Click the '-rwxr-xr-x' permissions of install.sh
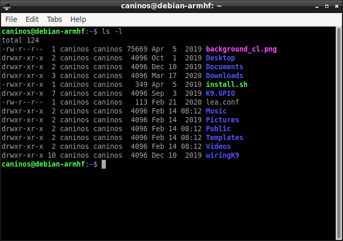This screenshot has width=343, height=241. click(x=22, y=84)
